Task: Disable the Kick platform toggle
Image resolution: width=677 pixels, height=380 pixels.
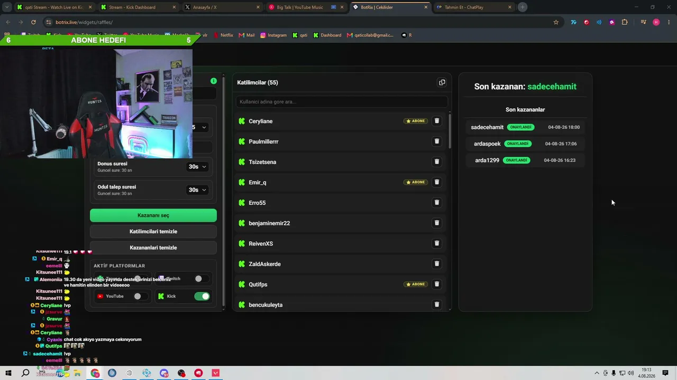Action: coord(202,296)
